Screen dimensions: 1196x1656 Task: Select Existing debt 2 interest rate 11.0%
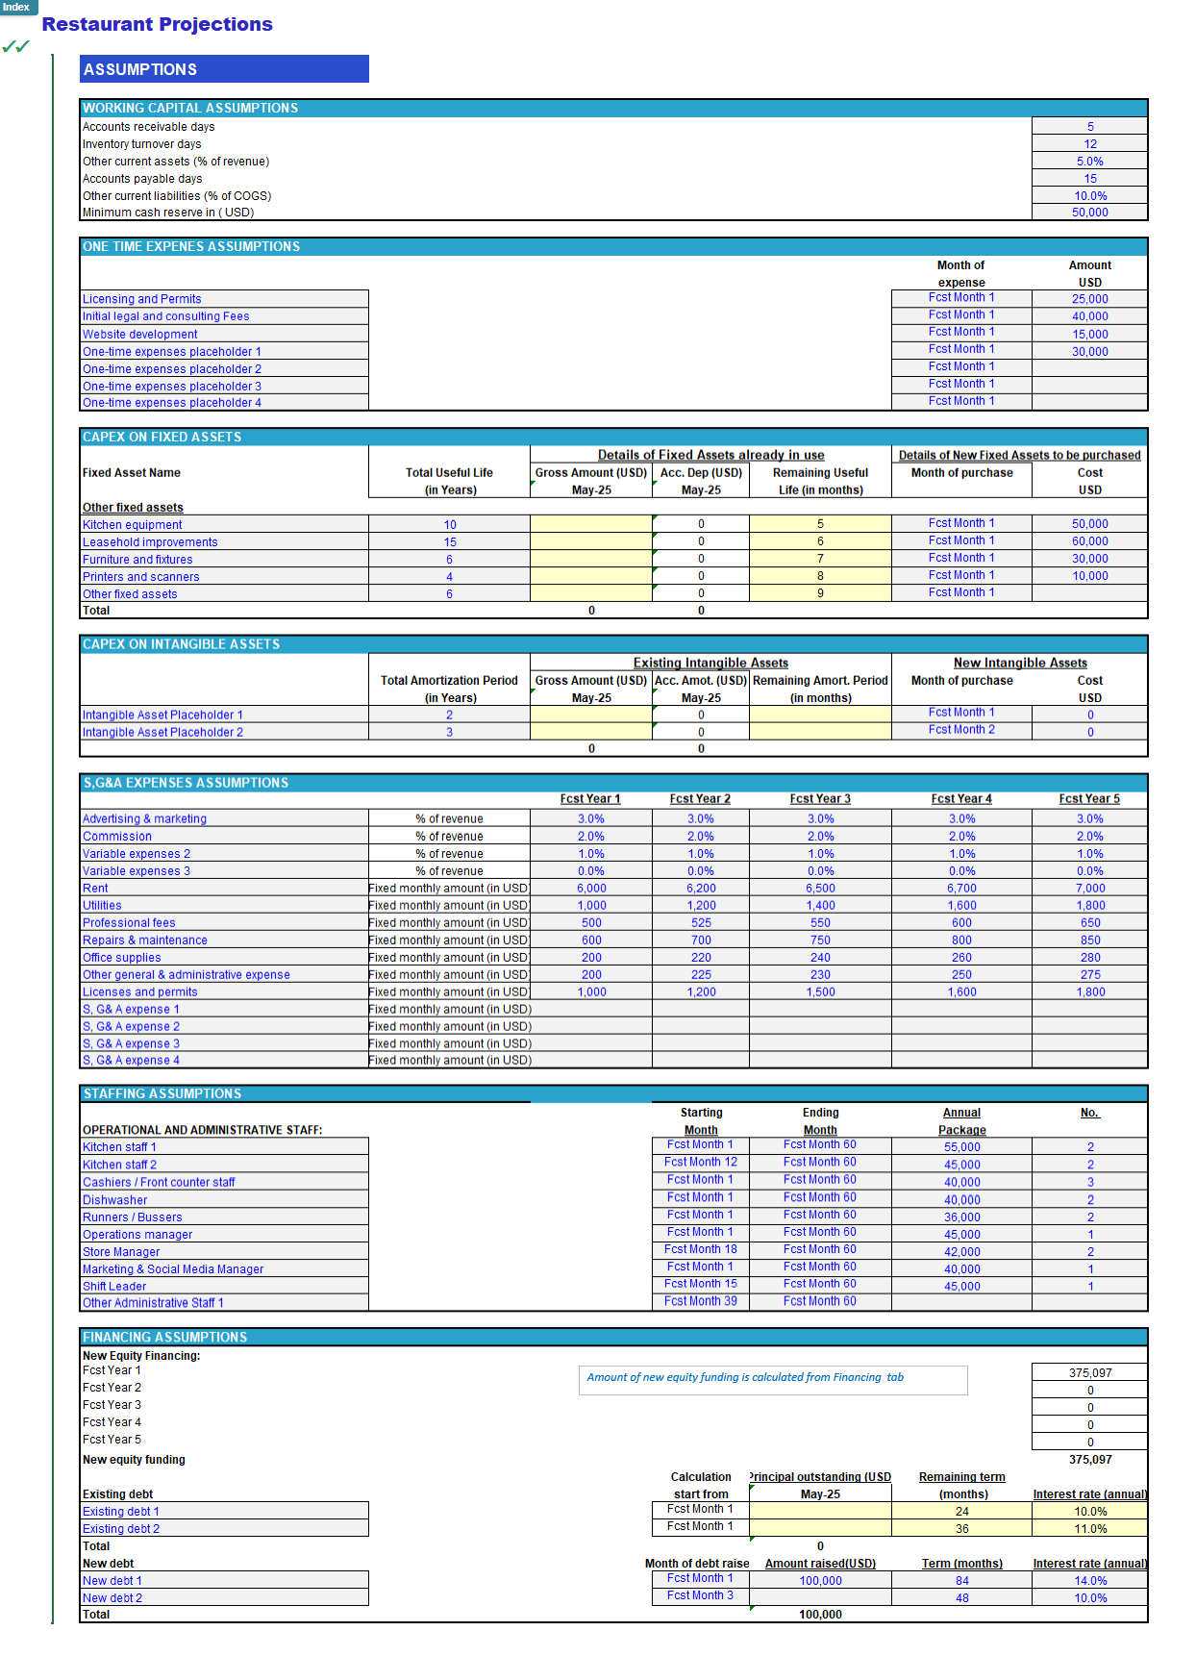[x=1089, y=1529]
